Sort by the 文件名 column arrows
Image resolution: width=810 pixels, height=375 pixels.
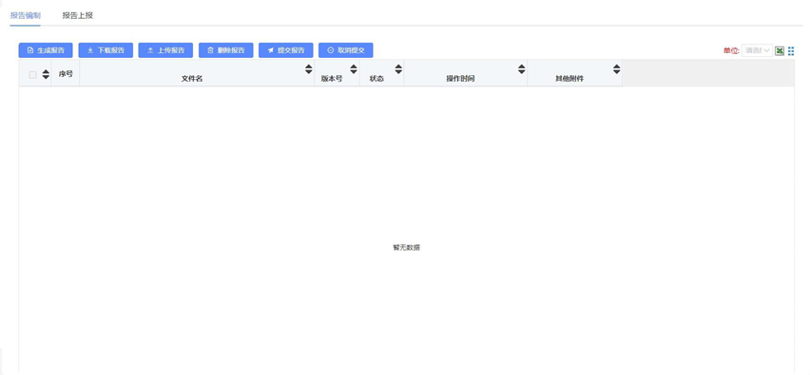[308, 69]
